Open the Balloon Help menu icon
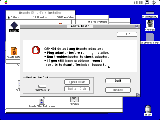The image size is (160, 120). [x=147, y=2]
